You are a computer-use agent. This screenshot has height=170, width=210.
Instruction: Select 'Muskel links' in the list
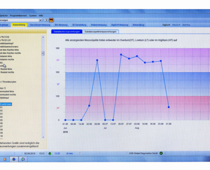6,69
